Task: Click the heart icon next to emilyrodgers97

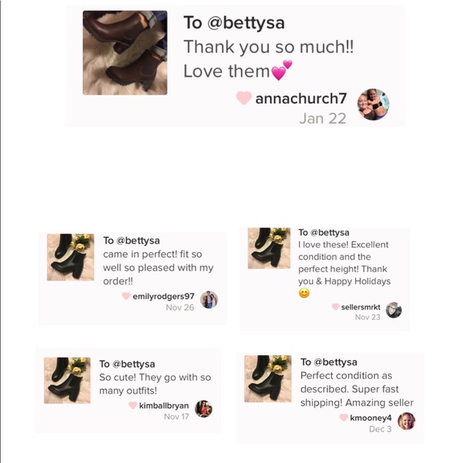Action: coord(126,296)
